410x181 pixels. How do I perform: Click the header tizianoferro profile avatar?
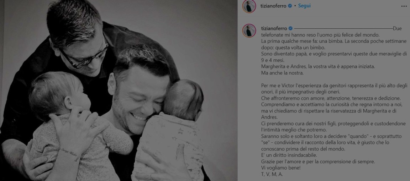249,6
